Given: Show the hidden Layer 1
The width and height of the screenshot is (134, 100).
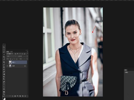Looking at the screenshot, I should 8,62.
